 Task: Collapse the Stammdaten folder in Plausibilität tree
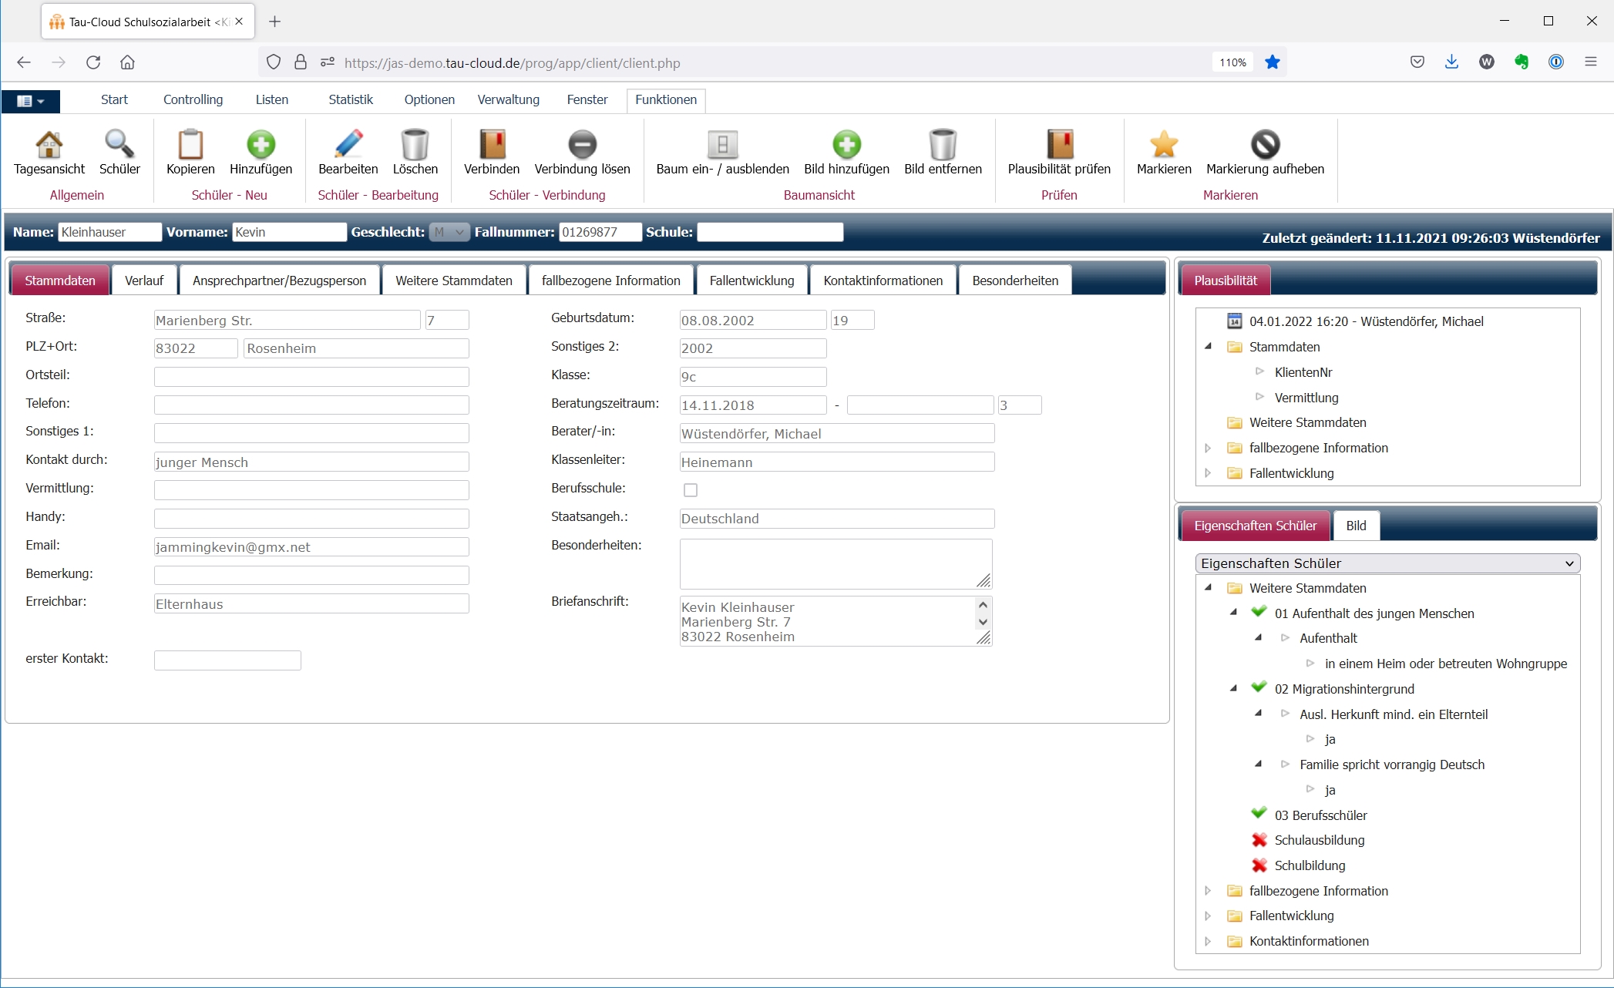click(x=1208, y=347)
